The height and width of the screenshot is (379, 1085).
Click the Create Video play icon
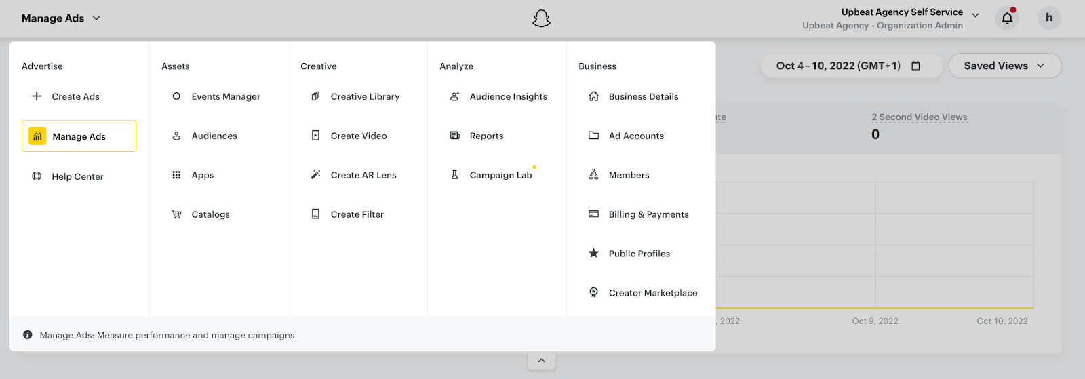[x=315, y=136]
